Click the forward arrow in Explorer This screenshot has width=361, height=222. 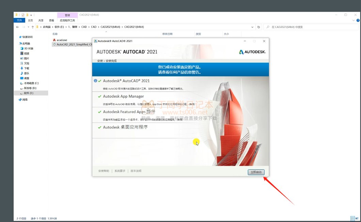(x=23, y=27)
